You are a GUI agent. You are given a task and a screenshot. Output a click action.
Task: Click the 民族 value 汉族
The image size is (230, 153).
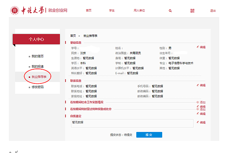tap(83, 53)
